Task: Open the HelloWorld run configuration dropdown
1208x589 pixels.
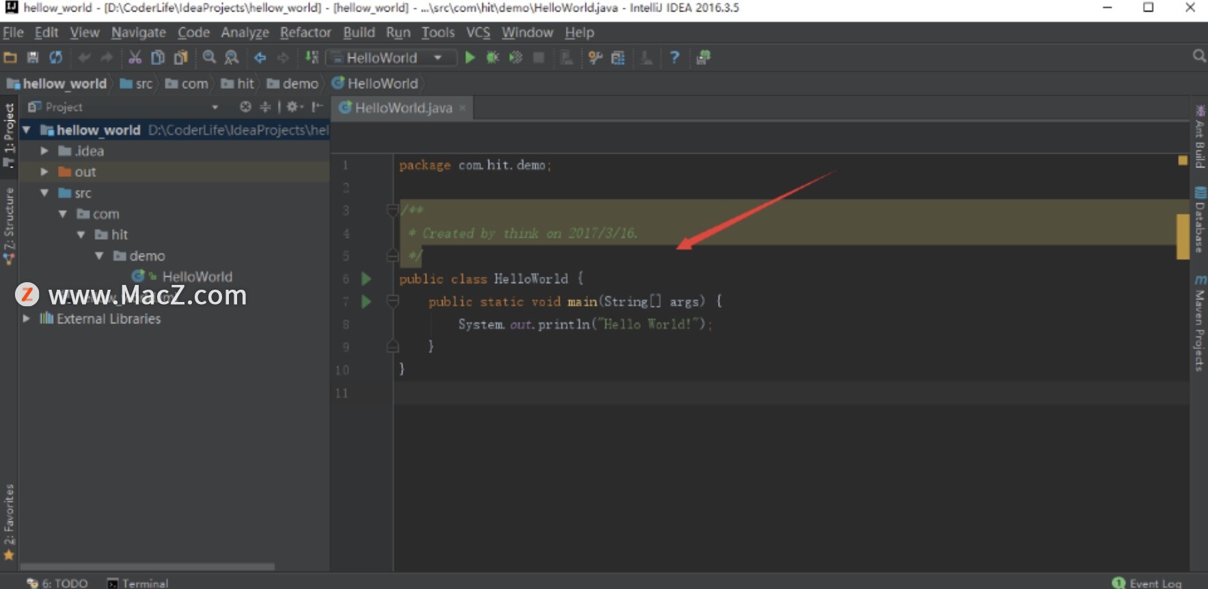Action: tap(392, 58)
